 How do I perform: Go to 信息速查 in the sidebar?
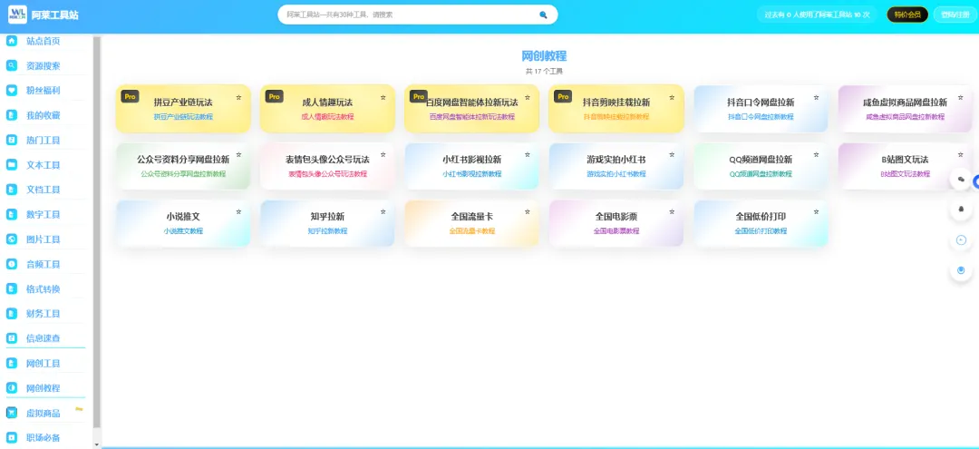click(44, 337)
